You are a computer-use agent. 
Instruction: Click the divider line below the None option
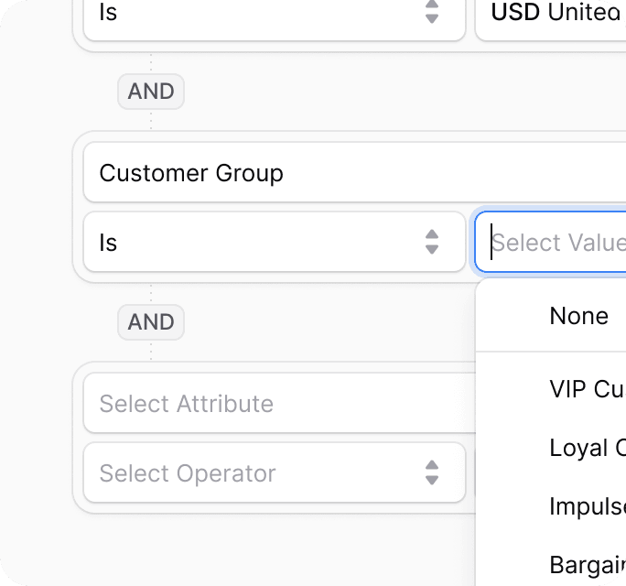(550, 352)
